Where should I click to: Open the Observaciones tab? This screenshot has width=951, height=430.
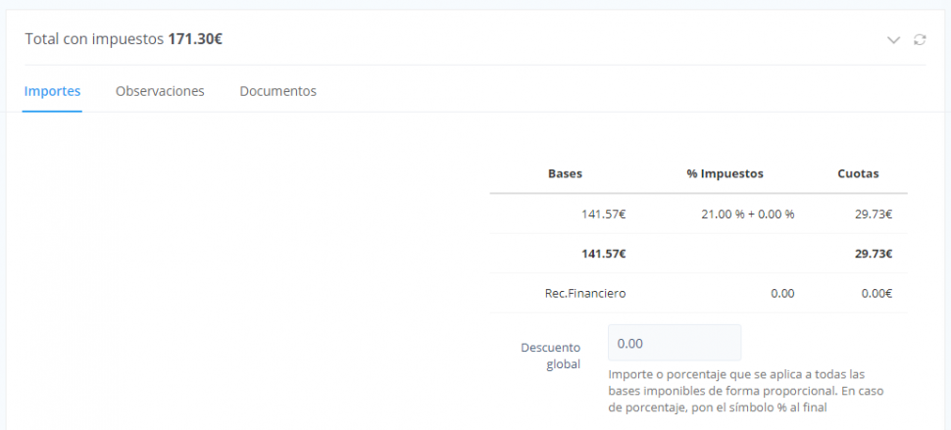[x=160, y=91]
